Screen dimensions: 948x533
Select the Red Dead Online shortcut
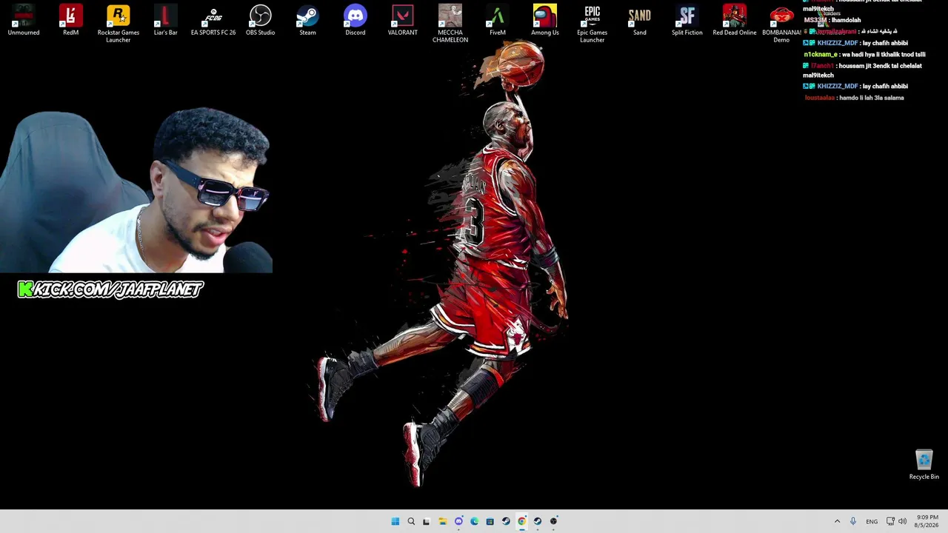(735, 20)
